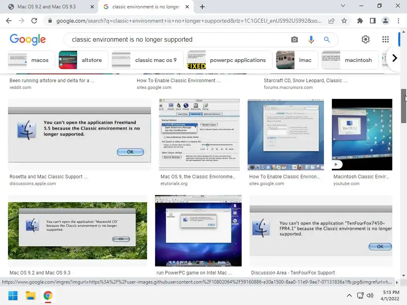The height and width of the screenshot is (305, 407).
Task: Bookmark this page with the star icon
Action: click(x=344, y=21)
